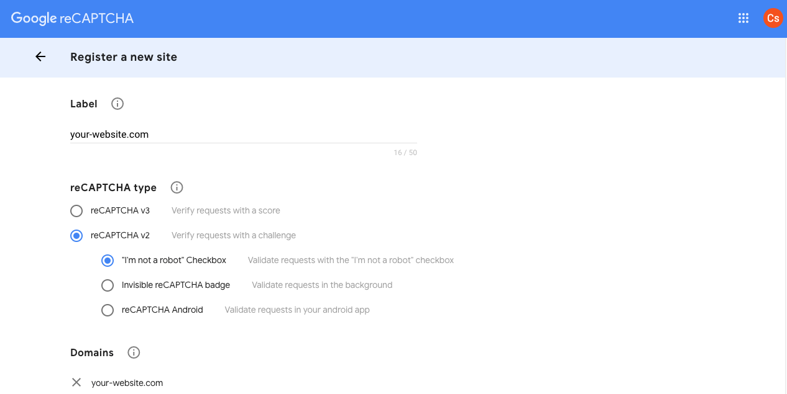787x394 pixels.
Task: Click the your-website.com domain text
Action: pyautogui.click(x=127, y=382)
